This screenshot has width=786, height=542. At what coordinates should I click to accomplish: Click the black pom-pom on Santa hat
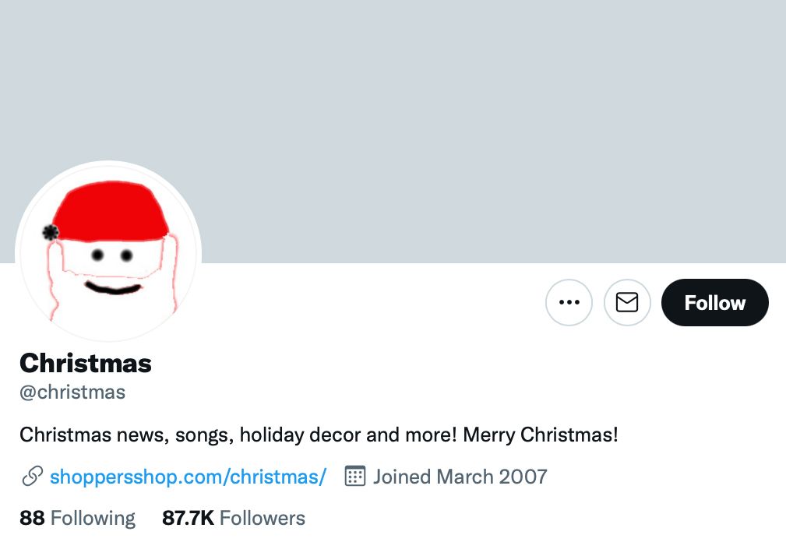[x=51, y=231]
